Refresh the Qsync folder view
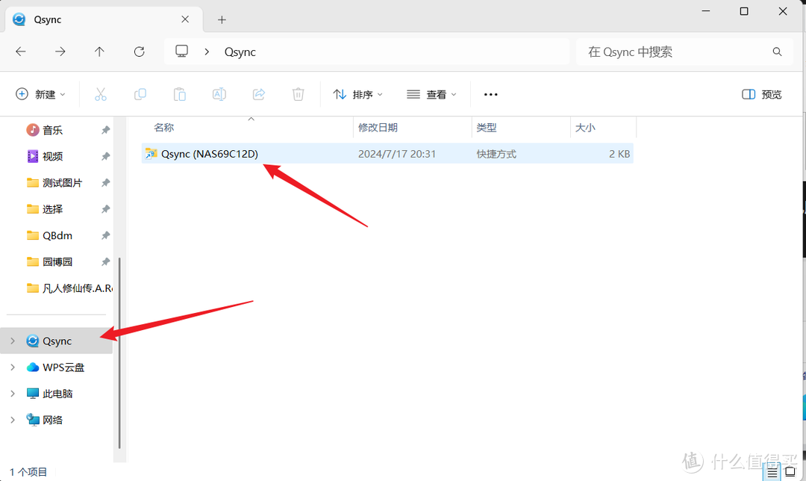This screenshot has width=806, height=481. click(140, 52)
